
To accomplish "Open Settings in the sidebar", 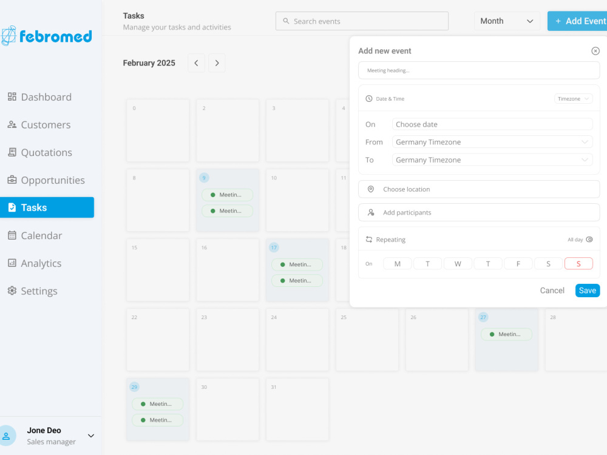I will pos(47,291).
